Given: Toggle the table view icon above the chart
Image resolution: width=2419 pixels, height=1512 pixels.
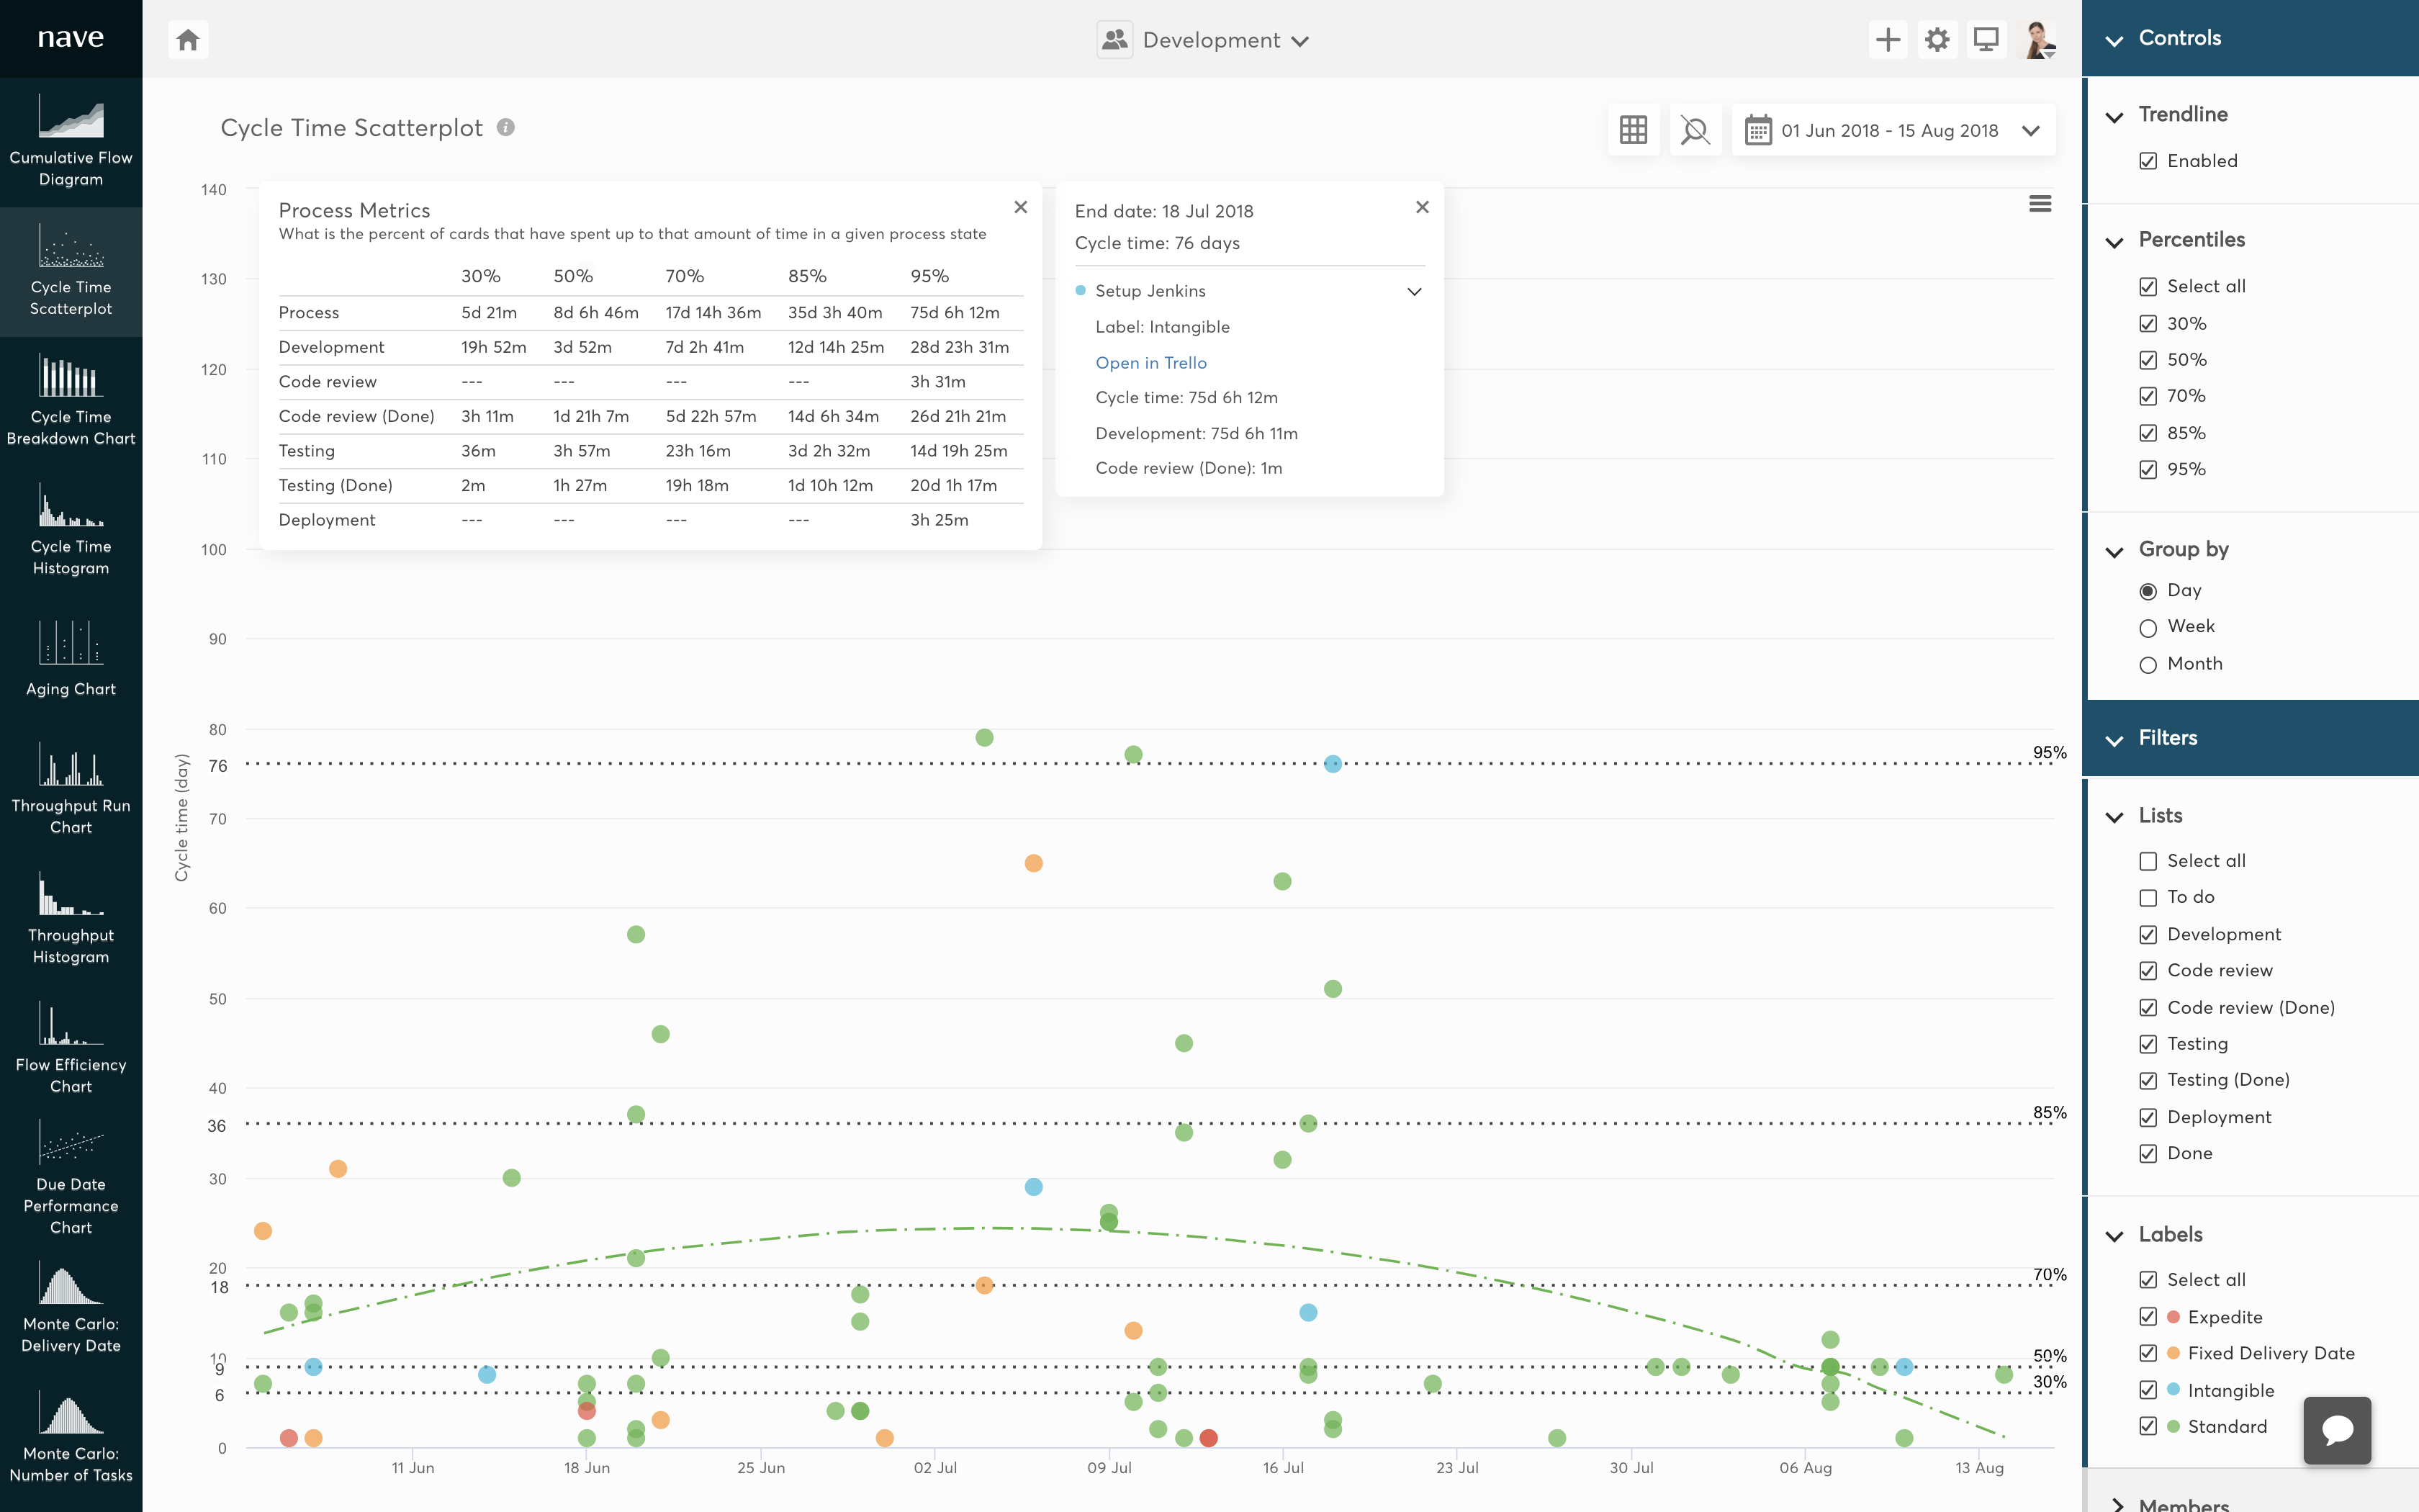Looking at the screenshot, I should [1634, 130].
